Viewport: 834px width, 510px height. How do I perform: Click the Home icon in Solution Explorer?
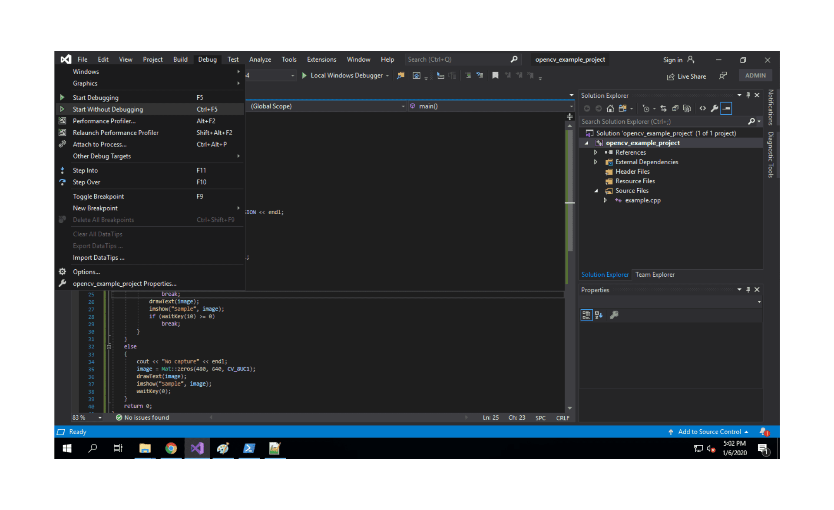pyautogui.click(x=610, y=109)
